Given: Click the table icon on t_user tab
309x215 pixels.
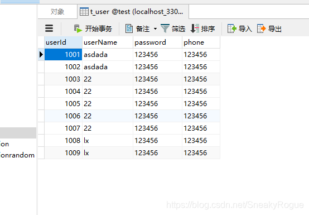Looking at the screenshot, I should (84, 12).
